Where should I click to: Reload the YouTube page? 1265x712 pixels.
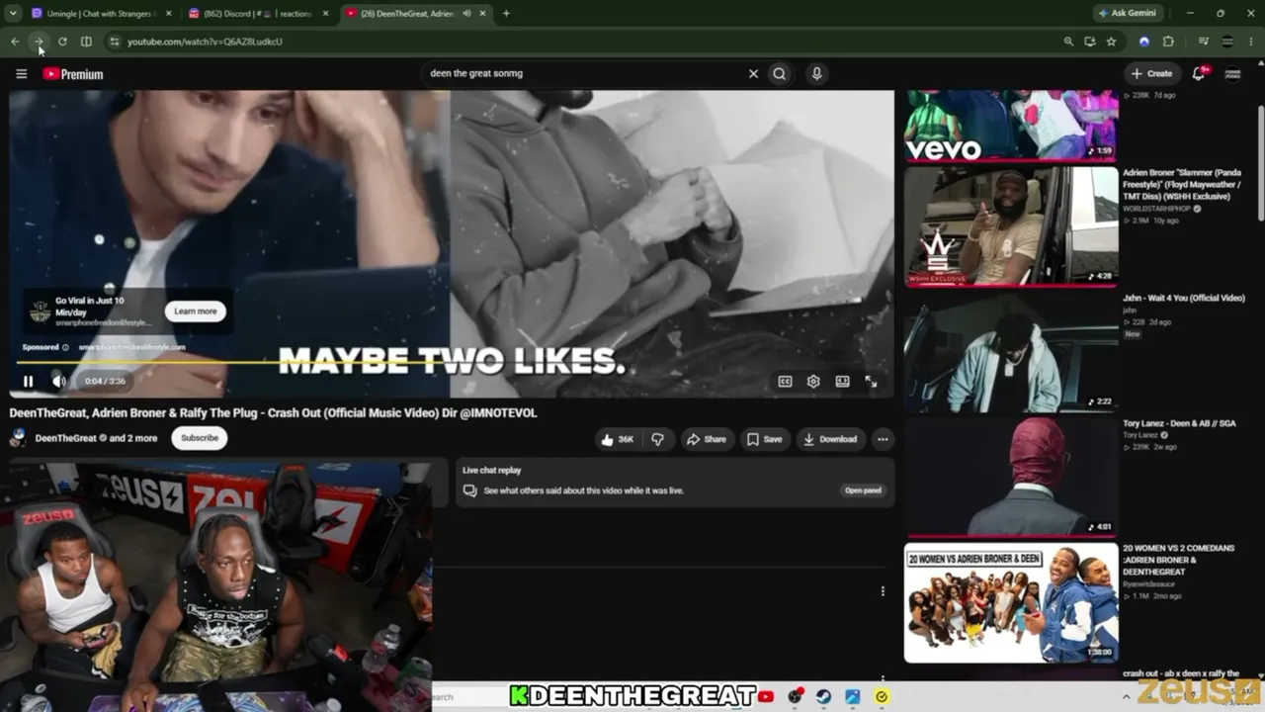(x=62, y=42)
